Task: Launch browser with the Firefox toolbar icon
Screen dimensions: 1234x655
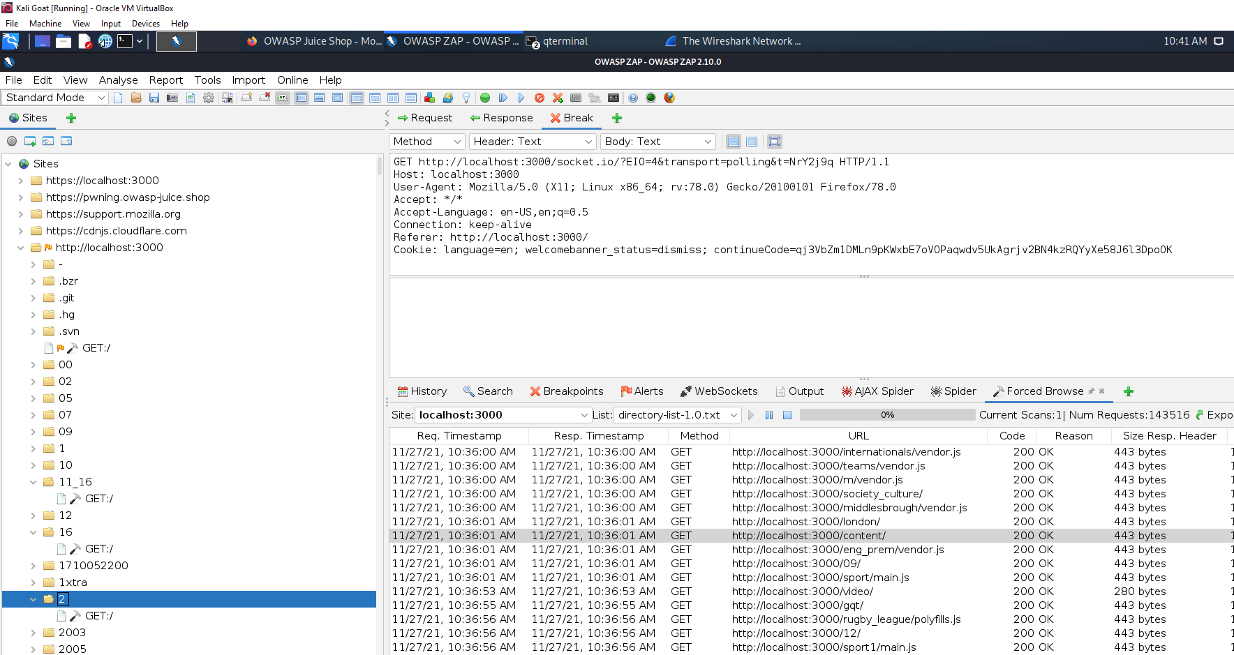Action: (669, 98)
